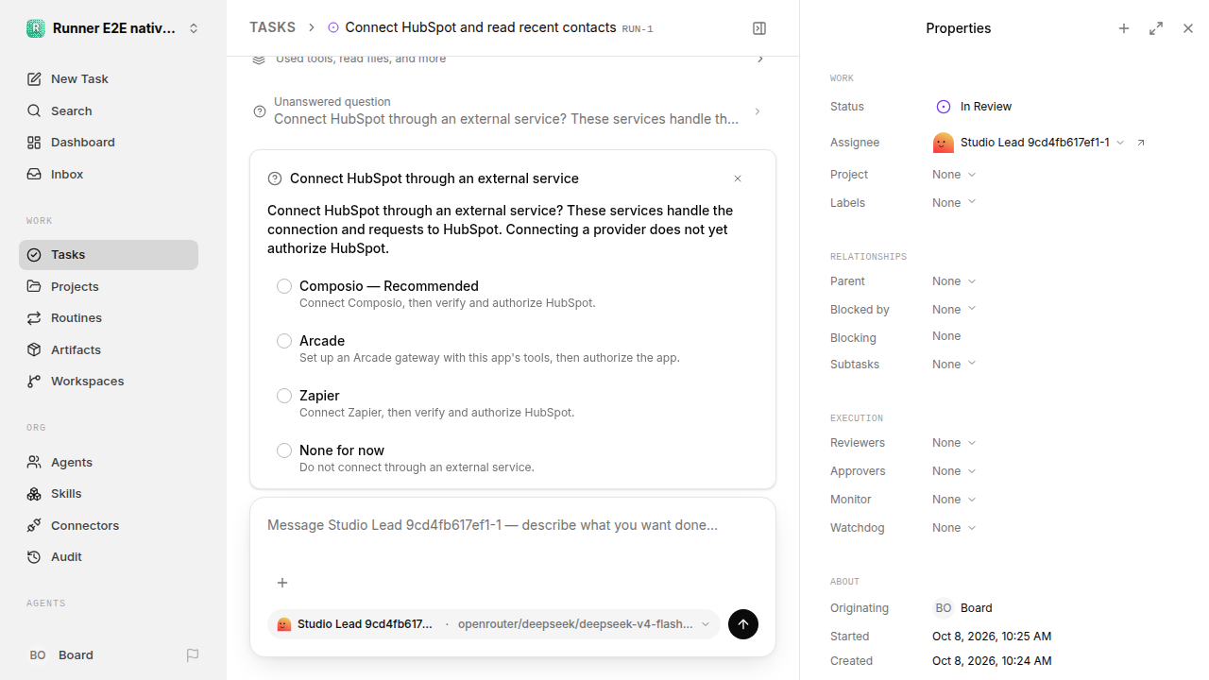This screenshot has height=680, width=1209.
Task: Change the In Review status
Action: 974,107
